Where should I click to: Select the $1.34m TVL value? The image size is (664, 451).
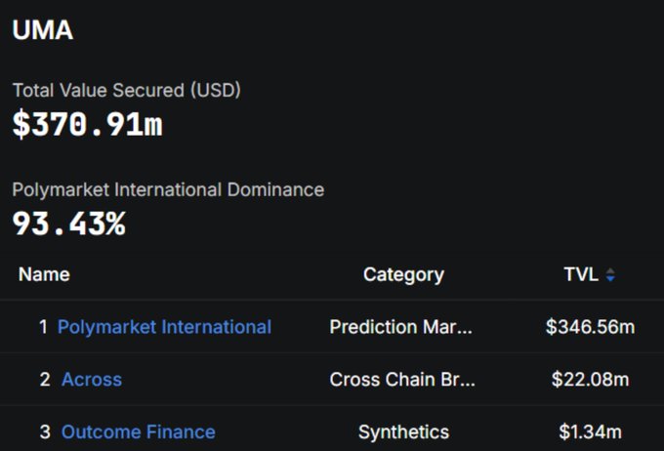590,431
